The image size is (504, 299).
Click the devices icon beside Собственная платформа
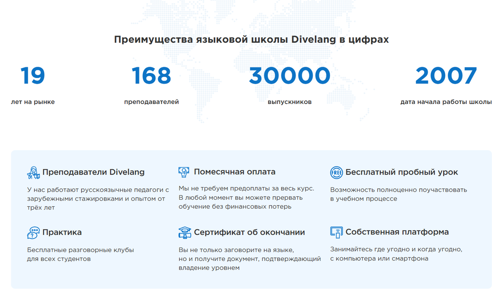(336, 232)
